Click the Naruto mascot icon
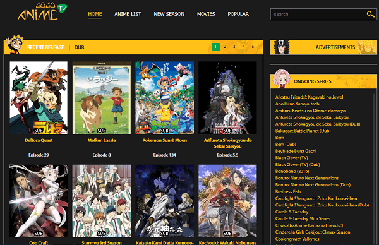This screenshot has width=379, height=245. pyautogui.click(x=15, y=45)
